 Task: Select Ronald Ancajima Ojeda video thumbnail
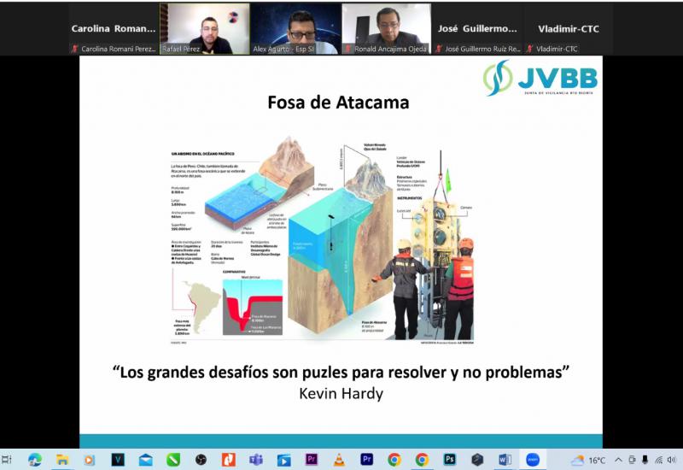tap(386, 29)
